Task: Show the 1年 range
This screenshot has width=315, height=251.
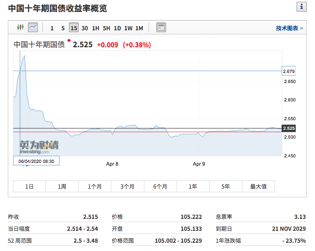Action: coord(193,186)
